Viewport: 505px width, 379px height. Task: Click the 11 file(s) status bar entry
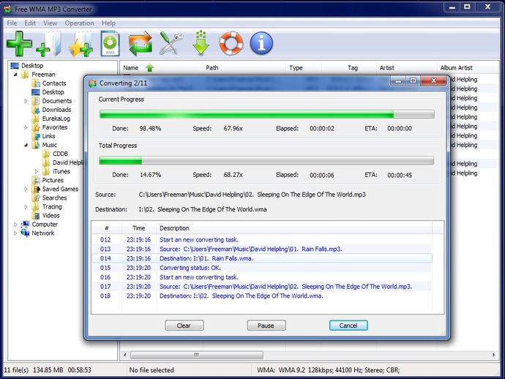point(16,370)
